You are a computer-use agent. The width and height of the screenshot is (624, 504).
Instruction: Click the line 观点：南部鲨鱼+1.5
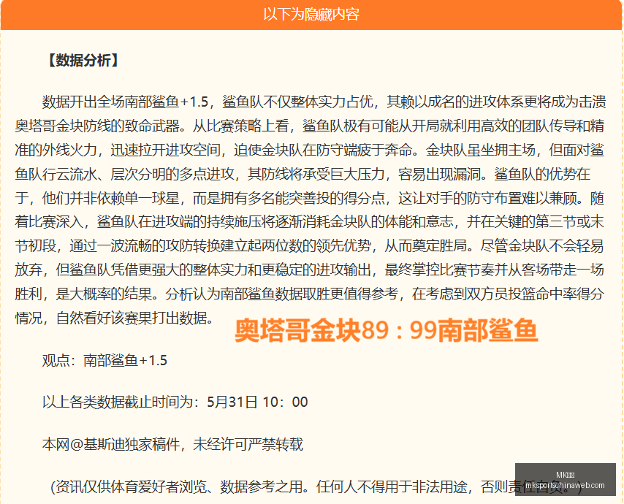tap(104, 360)
